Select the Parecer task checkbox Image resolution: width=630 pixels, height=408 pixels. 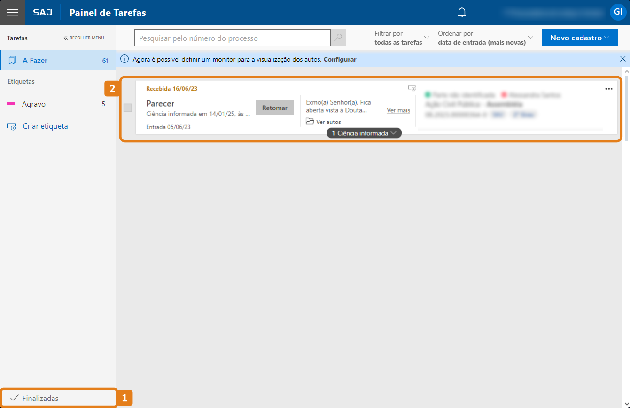click(127, 108)
